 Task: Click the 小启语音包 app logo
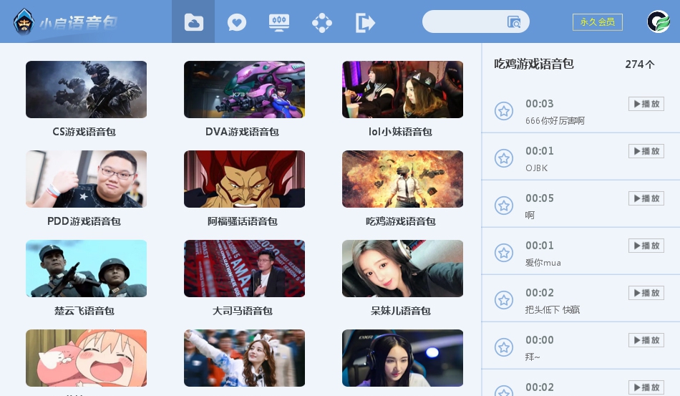pos(65,21)
